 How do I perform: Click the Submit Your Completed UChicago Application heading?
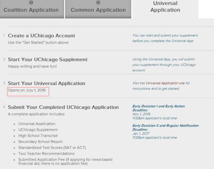(63, 107)
